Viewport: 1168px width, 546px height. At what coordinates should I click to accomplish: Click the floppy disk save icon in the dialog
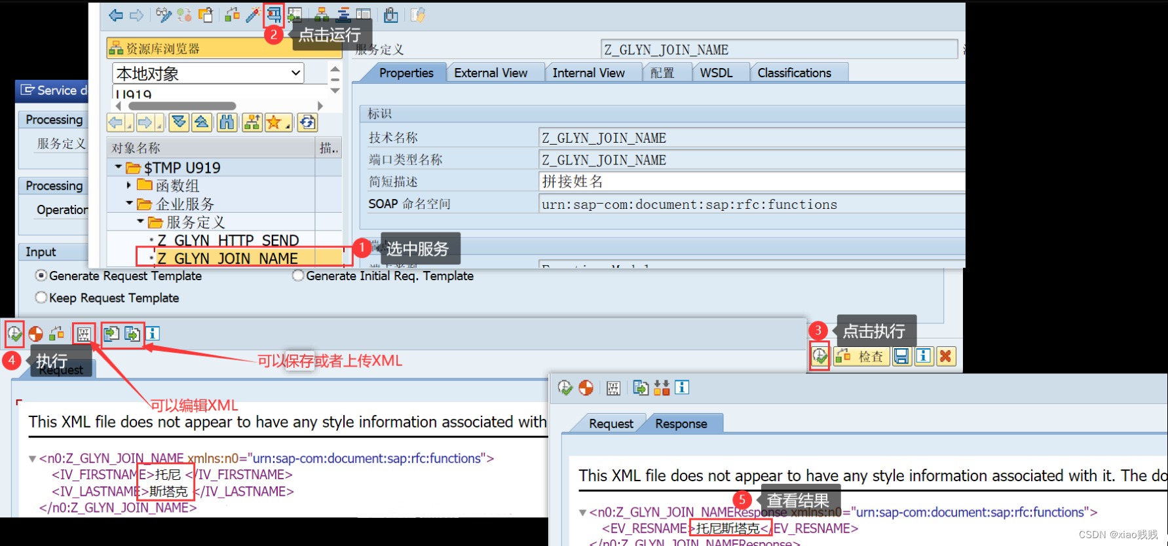point(901,356)
